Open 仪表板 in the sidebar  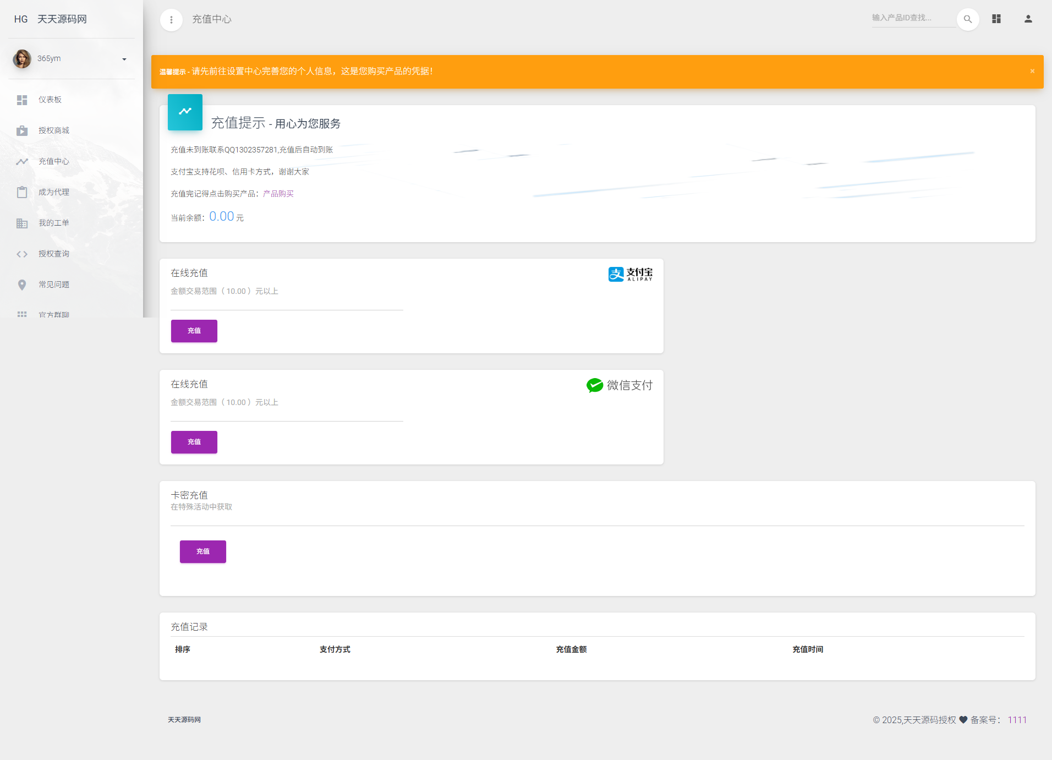pyautogui.click(x=50, y=100)
